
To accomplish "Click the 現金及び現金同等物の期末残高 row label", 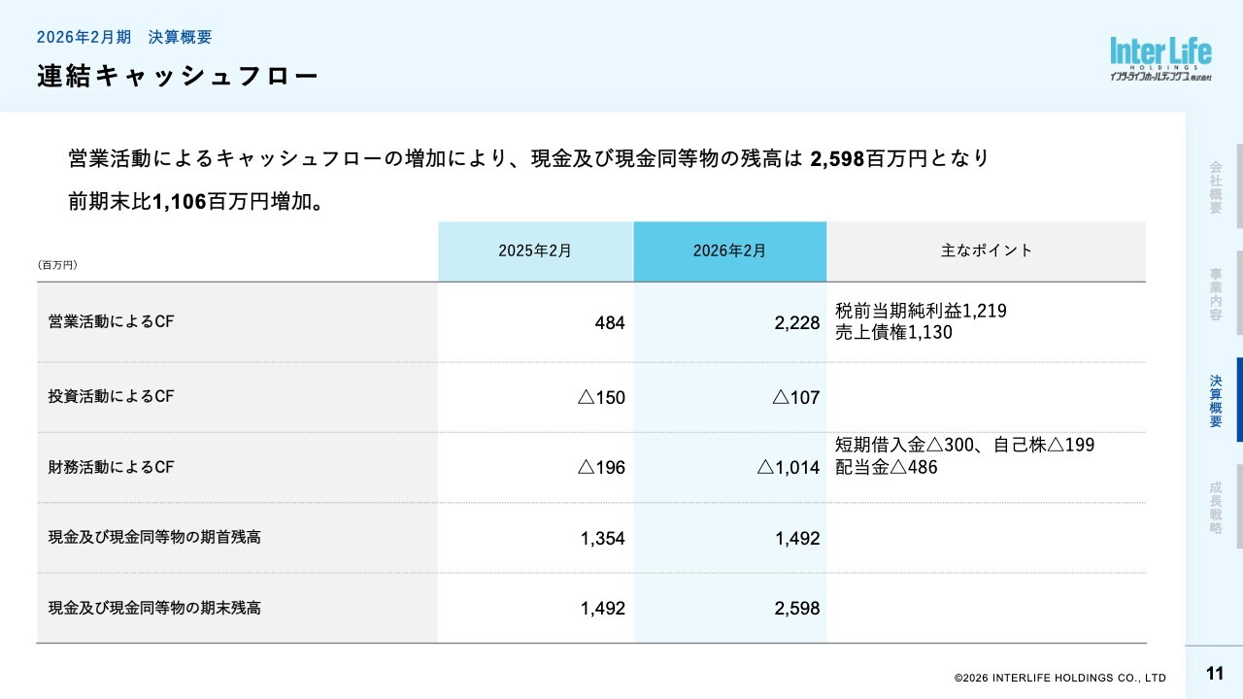I will 154,608.
